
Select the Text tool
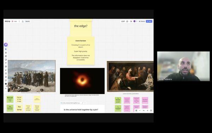6,63
